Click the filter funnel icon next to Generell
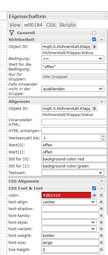This screenshot has height=255, width=108. coord(11,33)
